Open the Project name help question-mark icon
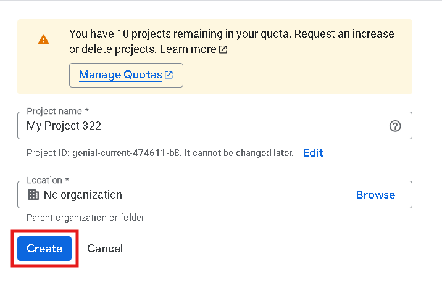This screenshot has width=442, height=288. point(396,126)
